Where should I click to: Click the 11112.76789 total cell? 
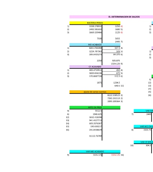96,136
